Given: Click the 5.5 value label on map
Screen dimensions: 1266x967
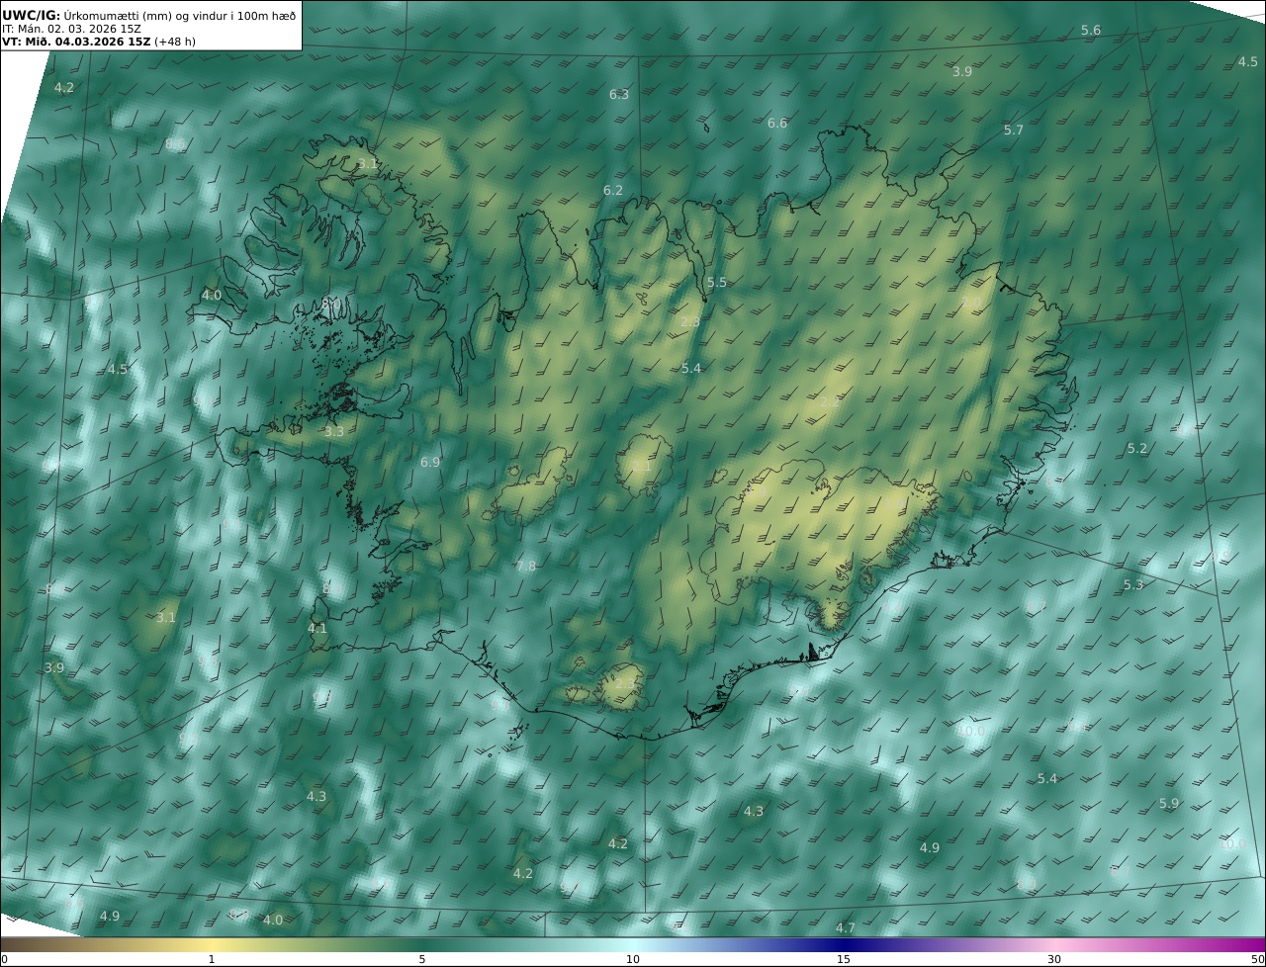Looking at the screenshot, I should (717, 283).
